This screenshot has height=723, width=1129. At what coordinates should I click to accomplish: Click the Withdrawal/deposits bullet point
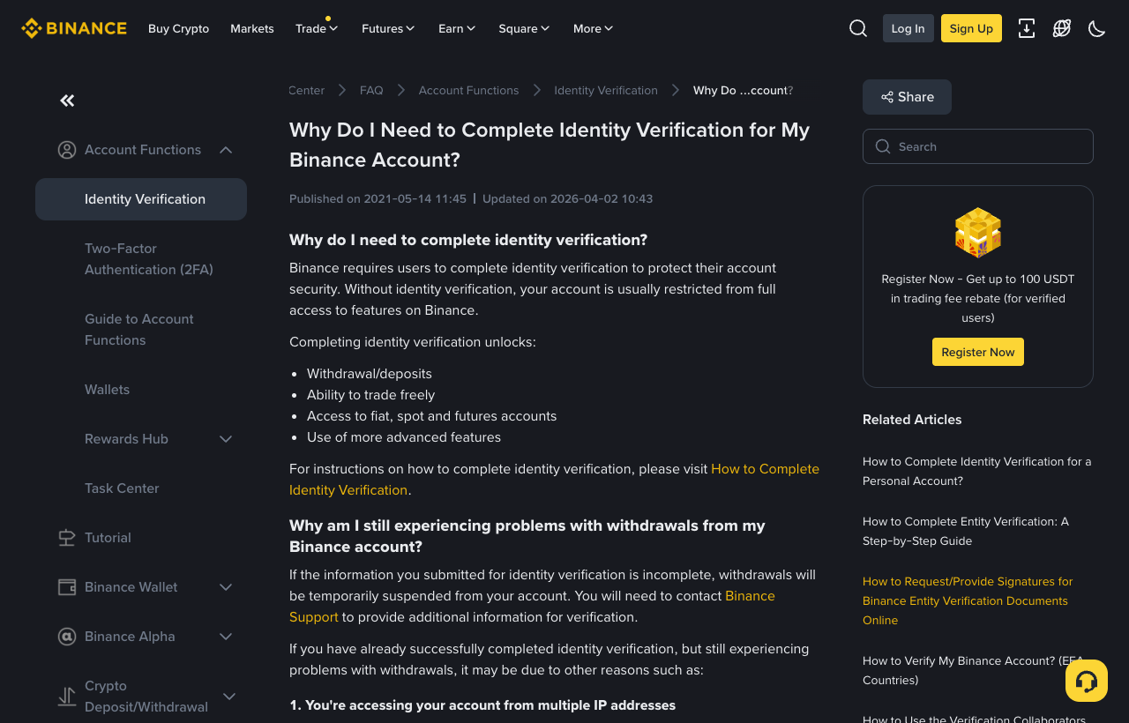[x=370, y=373]
